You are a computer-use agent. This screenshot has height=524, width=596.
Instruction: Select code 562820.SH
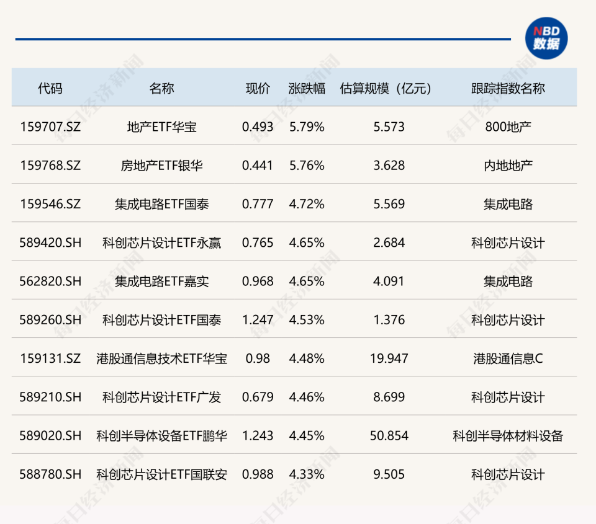click(50, 282)
